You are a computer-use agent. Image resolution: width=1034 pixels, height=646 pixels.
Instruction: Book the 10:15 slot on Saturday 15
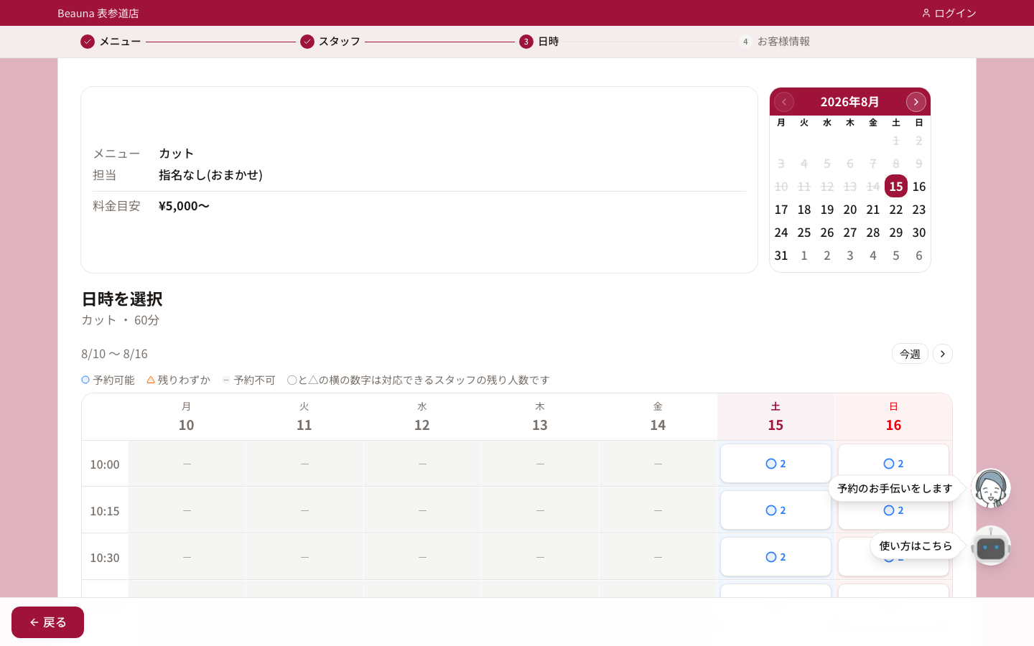(x=775, y=510)
